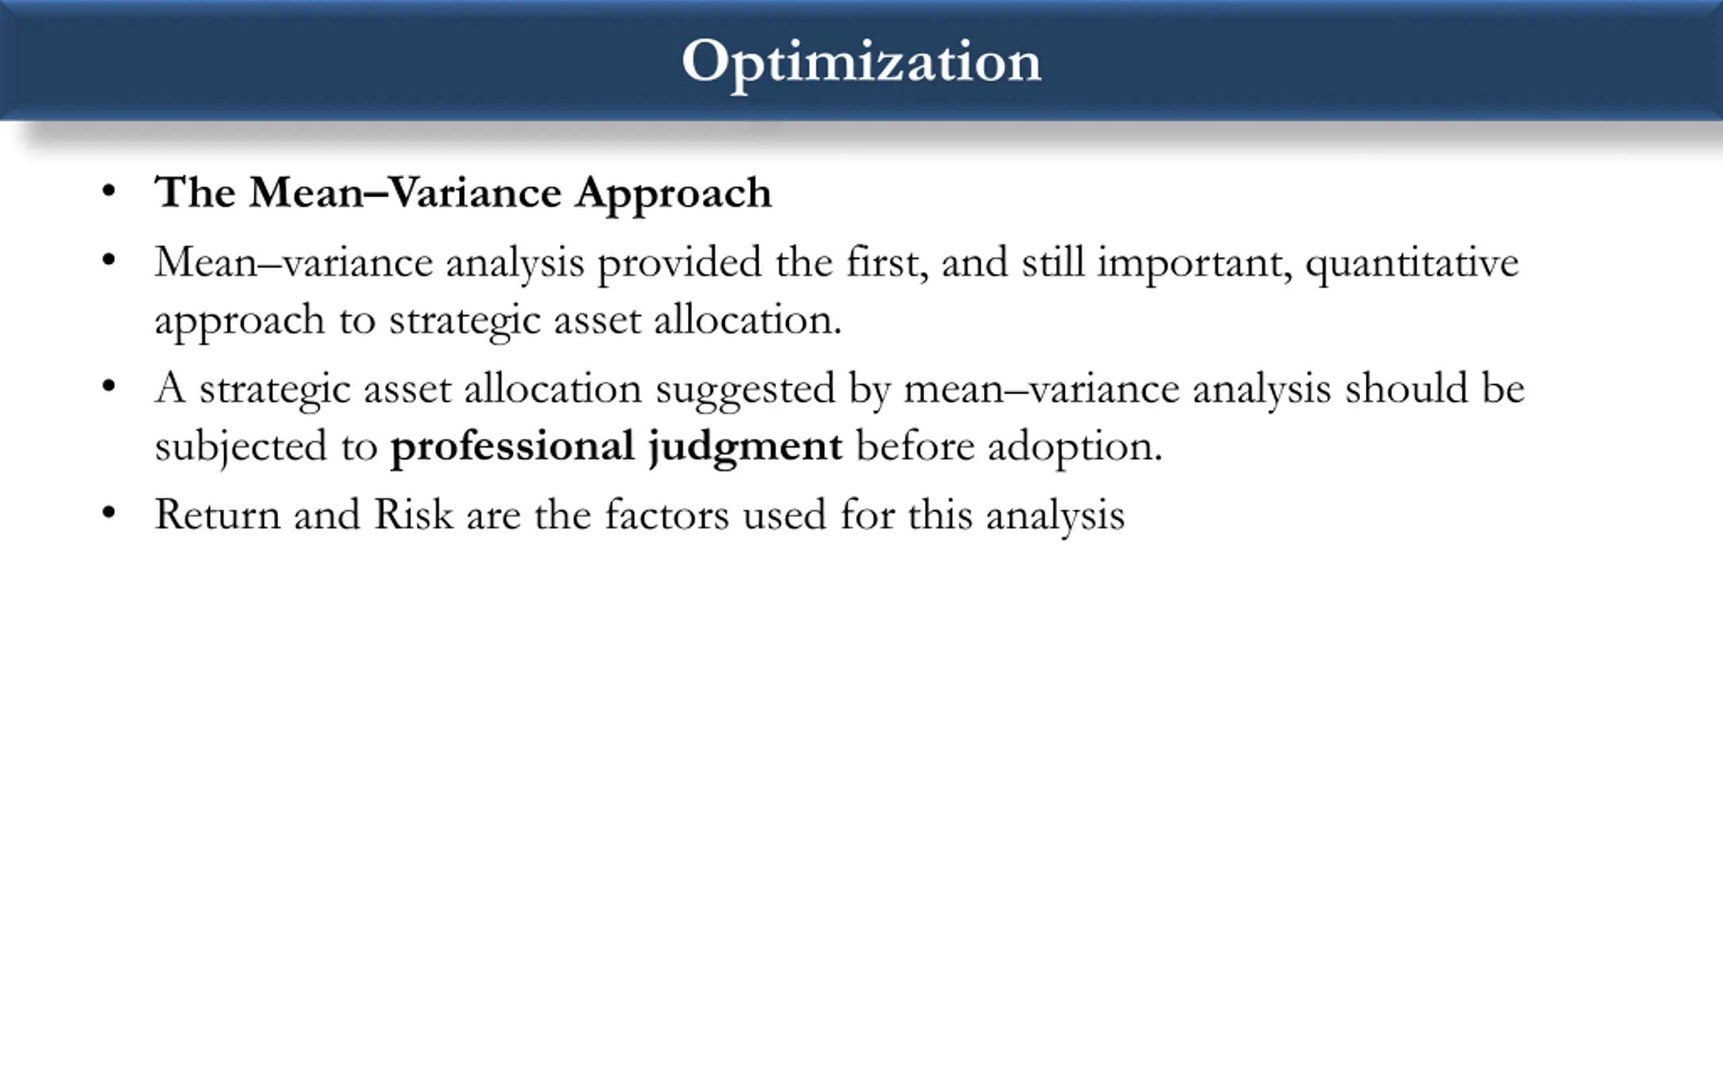Click the Optimization slide title

861,63
